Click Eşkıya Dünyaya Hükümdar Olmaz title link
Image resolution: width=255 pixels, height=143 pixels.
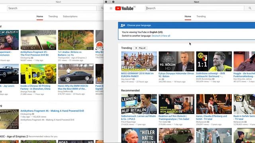176,75
